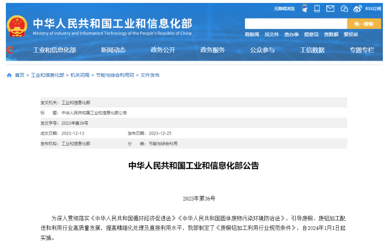Select 政务服务 in the navigation bar
This screenshot has height=248, width=390.
[213, 50]
